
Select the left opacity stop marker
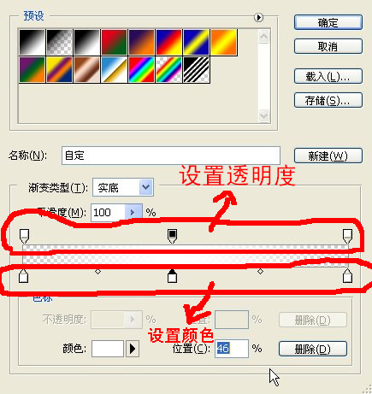point(24,236)
